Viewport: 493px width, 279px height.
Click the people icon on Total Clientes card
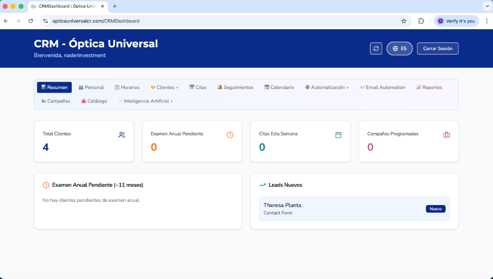122,135
